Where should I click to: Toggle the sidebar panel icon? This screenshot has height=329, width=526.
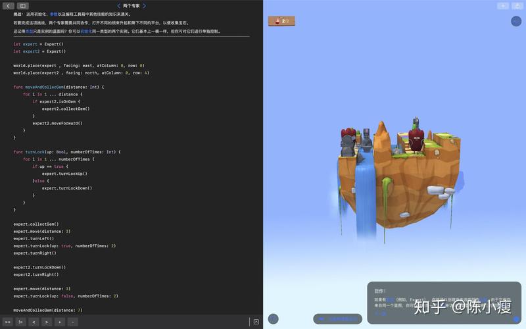click(x=23, y=6)
